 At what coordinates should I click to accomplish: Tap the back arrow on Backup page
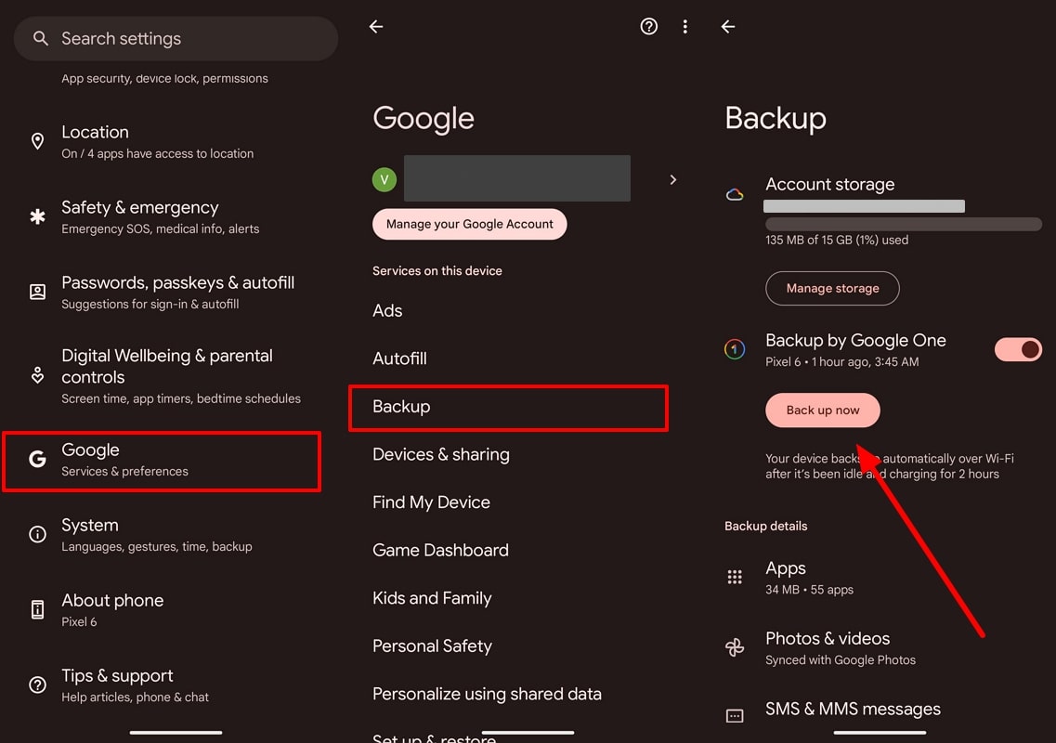pyautogui.click(x=728, y=27)
